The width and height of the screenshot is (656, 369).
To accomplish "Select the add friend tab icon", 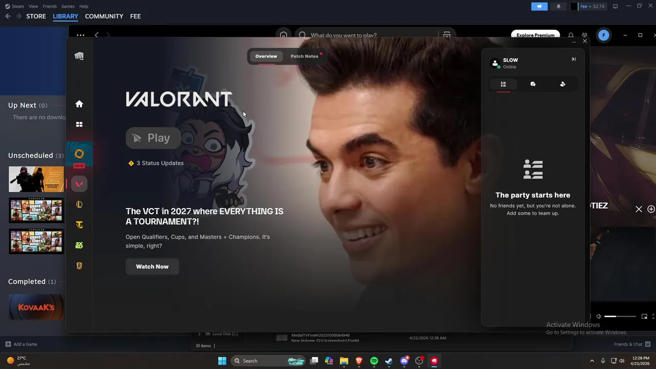I will (563, 84).
